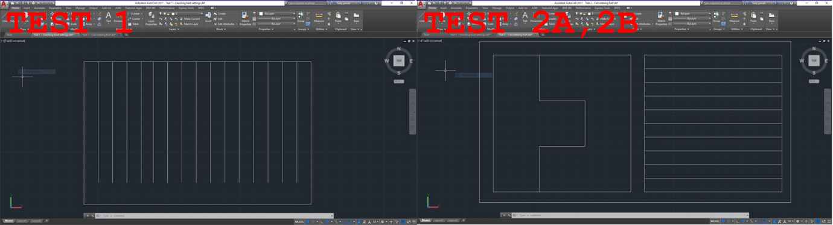Click the Base view icon in right window
The width and height of the screenshot is (833, 225).
tap(771, 17)
